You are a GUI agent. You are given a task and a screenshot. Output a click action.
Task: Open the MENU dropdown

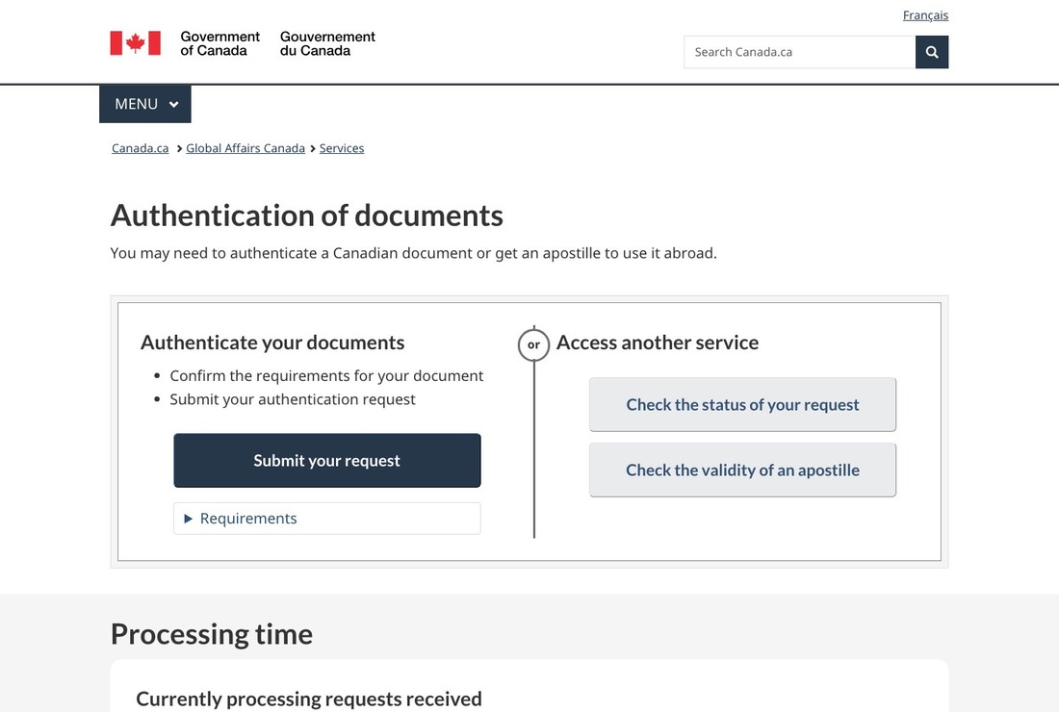pyautogui.click(x=145, y=104)
